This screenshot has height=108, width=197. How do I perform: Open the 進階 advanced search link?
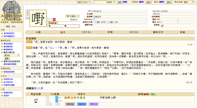point(125,2)
